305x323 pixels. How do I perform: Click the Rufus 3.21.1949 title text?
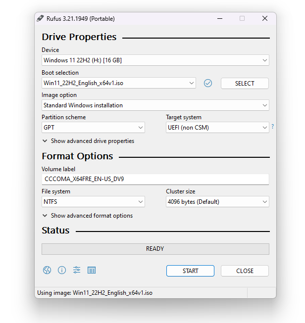click(x=81, y=19)
